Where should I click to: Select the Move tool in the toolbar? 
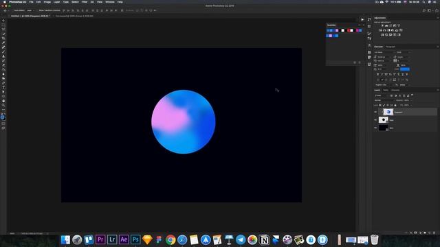pyautogui.click(x=3, y=21)
